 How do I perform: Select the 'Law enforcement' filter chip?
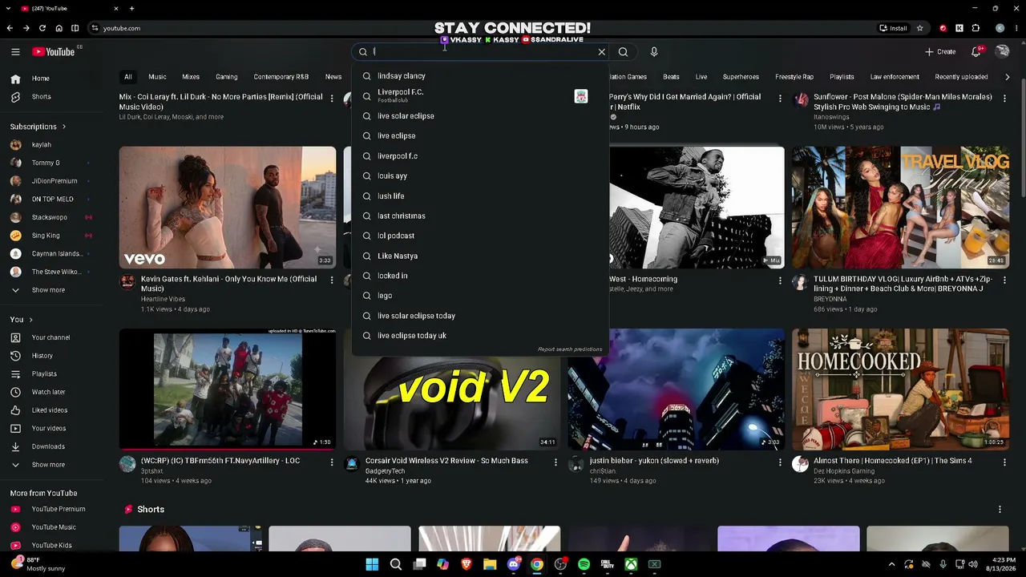point(895,77)
